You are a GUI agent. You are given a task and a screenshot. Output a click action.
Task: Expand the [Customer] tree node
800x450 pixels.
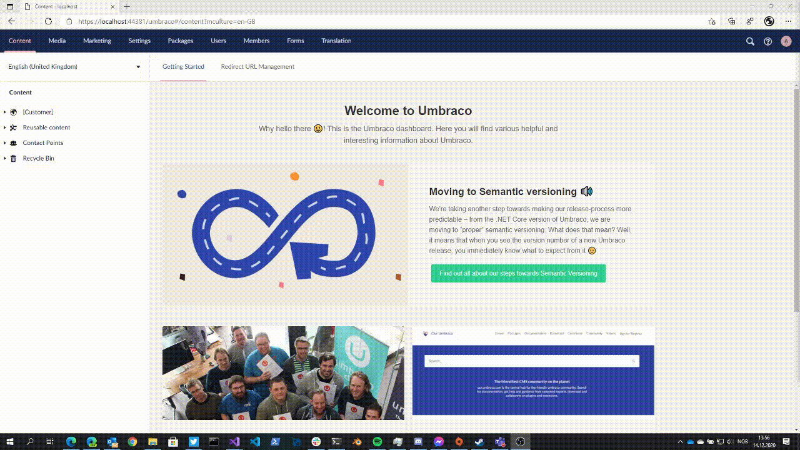pos(5,112)
